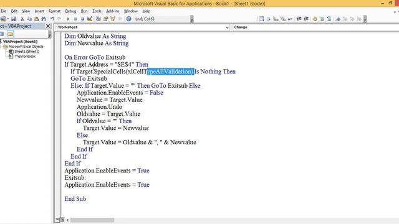Image resolution: width=399 pixels, height=224 pixels.
Task: Open Project panel toolbar overflow arrow
Action: coord(50,34)
